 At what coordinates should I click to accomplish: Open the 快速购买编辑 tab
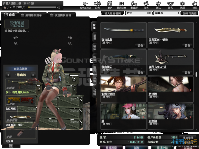point(62,15)
